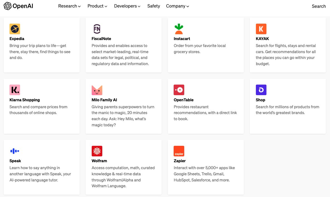Click the FiscalNote FN logo icon
Screen dimensions: 330x197
(97, 29)
